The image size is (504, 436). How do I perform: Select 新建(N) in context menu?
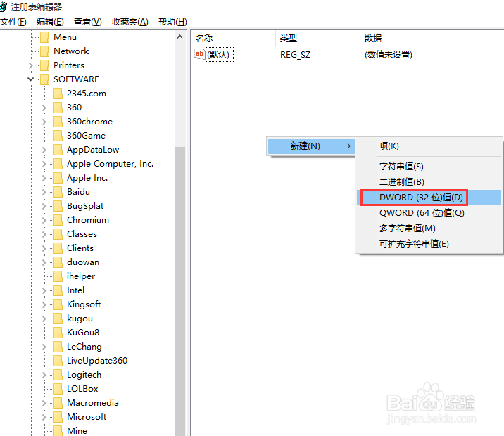point(311,146)
